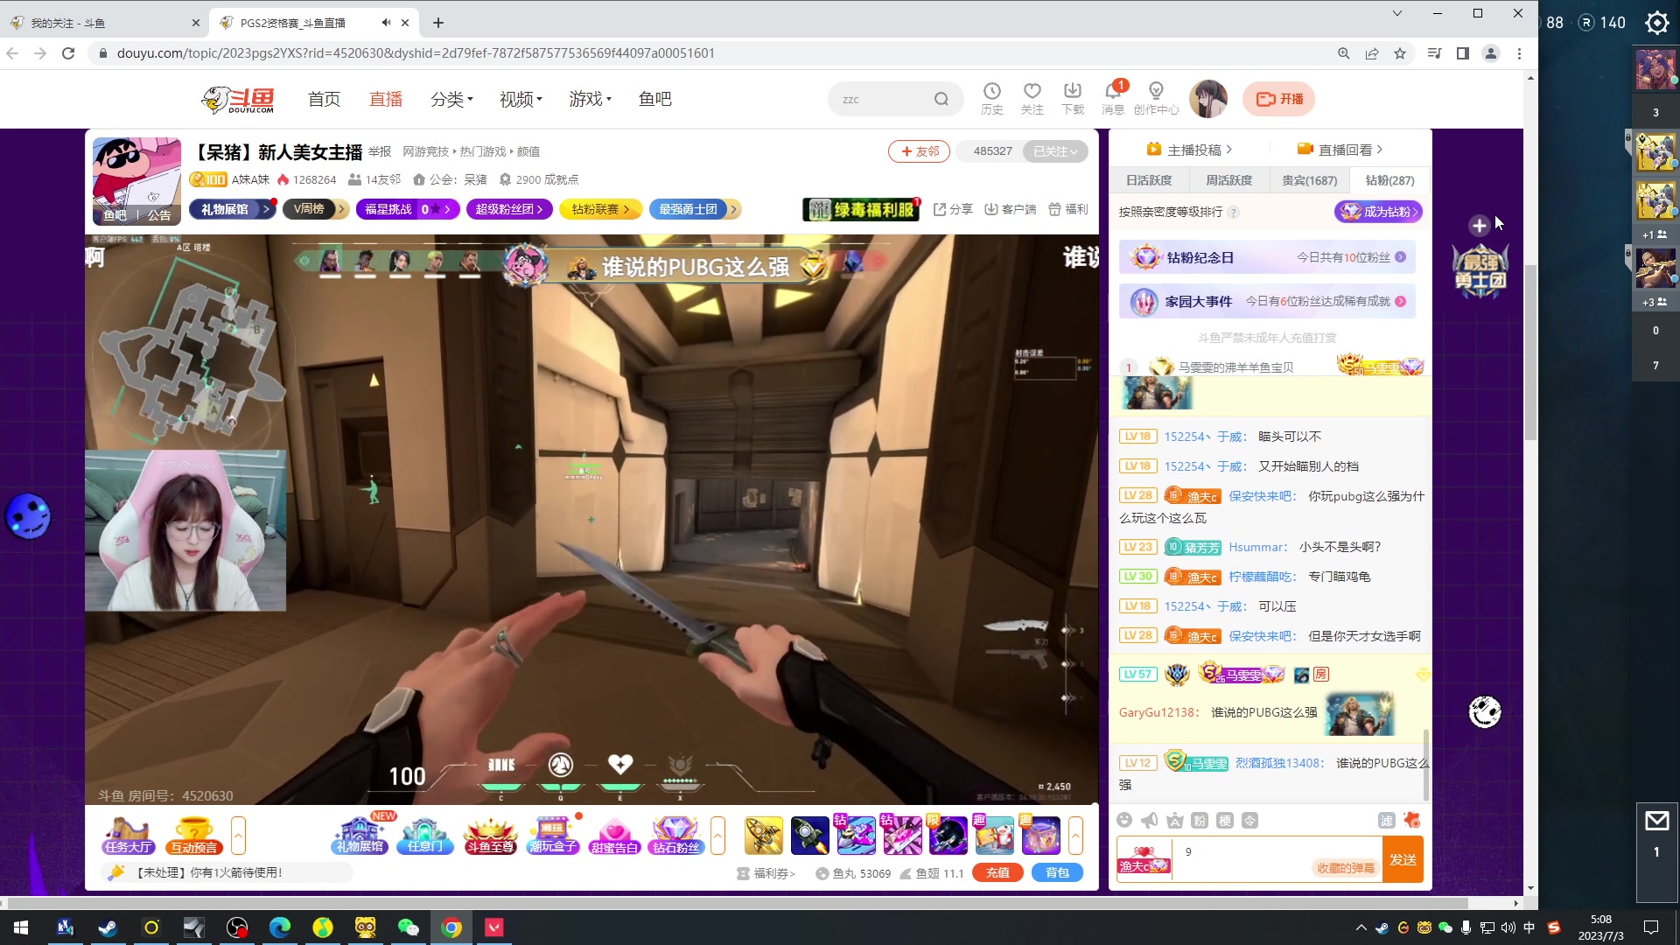Go to 首页 in the navigation
Screen dimensions: 1680x945
(324, 99)
